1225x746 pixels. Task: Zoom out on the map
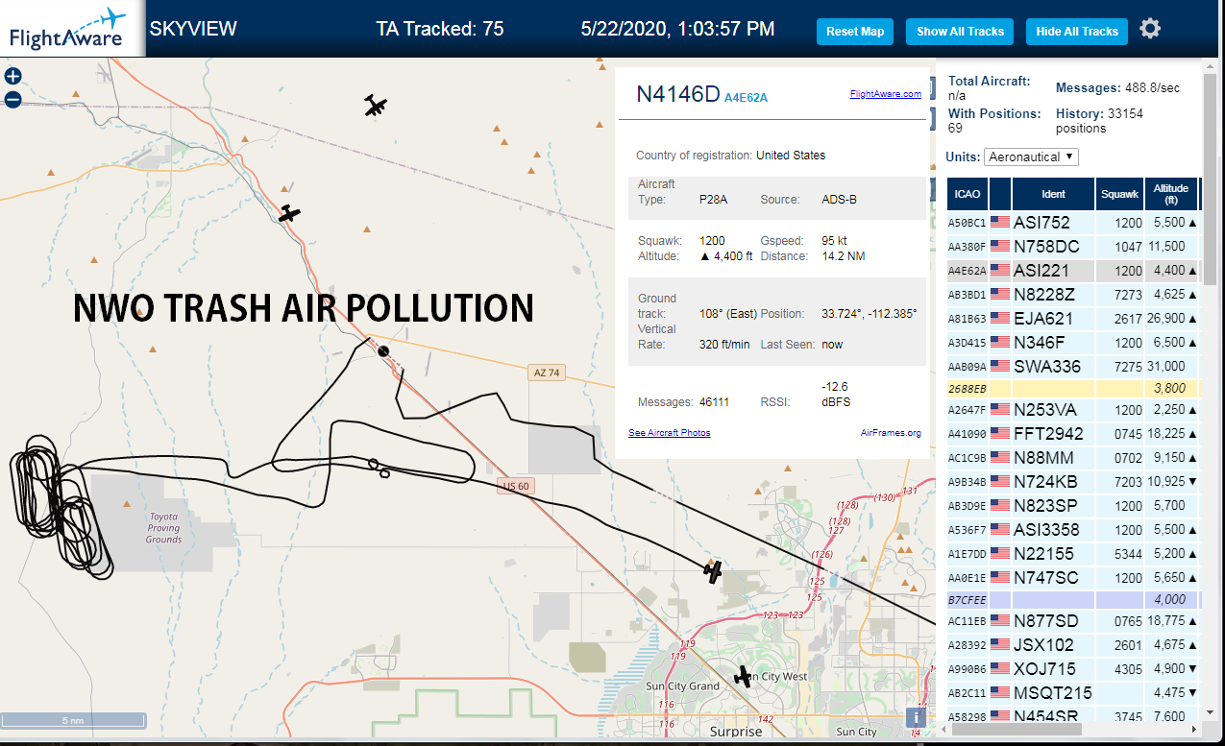[x=12, y=99]
